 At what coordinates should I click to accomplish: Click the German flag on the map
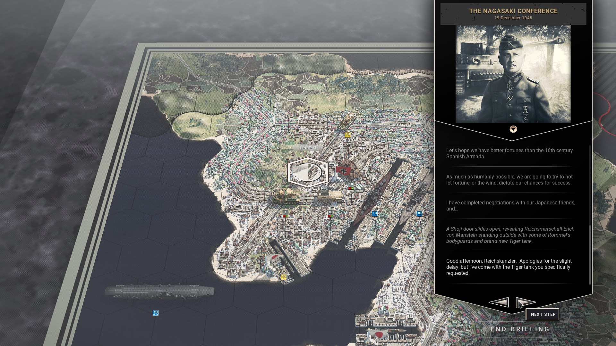tap(344, 171)
